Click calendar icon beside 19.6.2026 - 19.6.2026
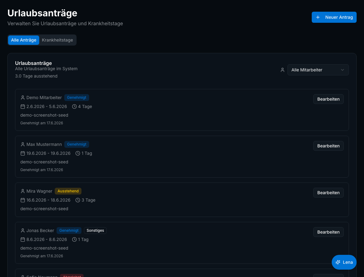Image resolution: width=364 pixels, height=277 pixels. 22,153
